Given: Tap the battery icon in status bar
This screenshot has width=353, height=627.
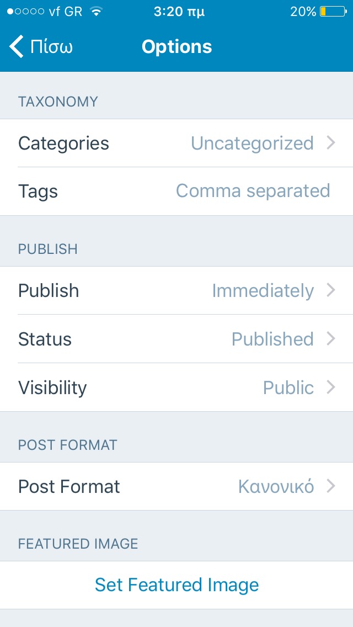Looking at the screenshot, I should pyautogui.click(x=333, y=12).
